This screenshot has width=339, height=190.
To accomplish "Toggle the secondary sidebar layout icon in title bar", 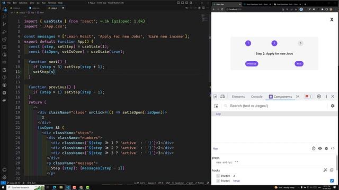I will (186, 3).
